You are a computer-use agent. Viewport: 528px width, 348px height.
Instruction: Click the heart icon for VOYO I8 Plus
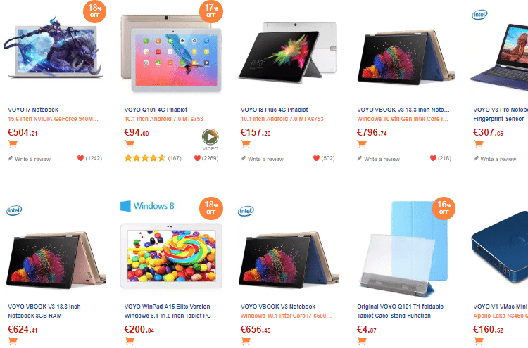(x=316, y=158)
